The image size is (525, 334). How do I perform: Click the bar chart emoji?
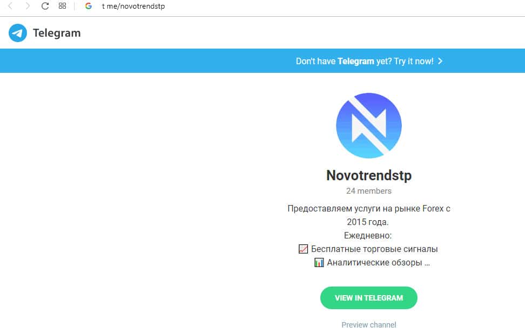319,262
